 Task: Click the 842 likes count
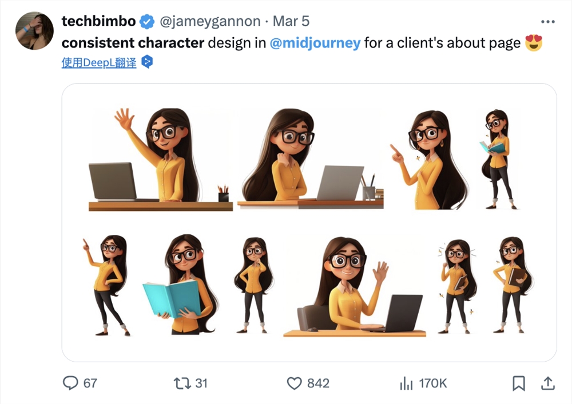point(318,383)
